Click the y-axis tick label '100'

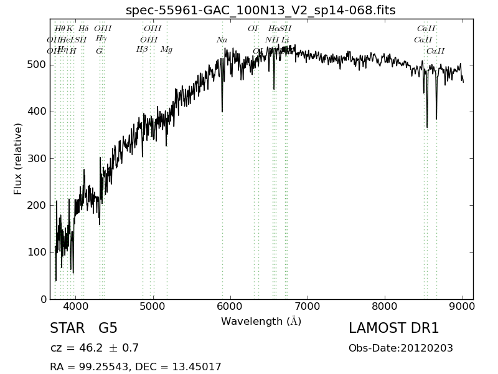coord(37,252)
